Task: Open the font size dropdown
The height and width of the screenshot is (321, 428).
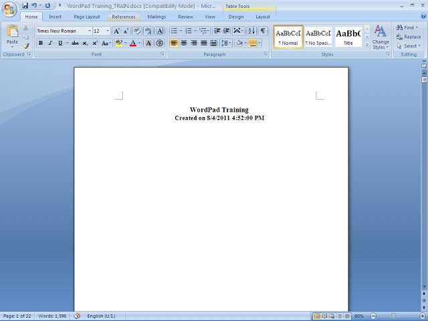Action: pos(108,31)
